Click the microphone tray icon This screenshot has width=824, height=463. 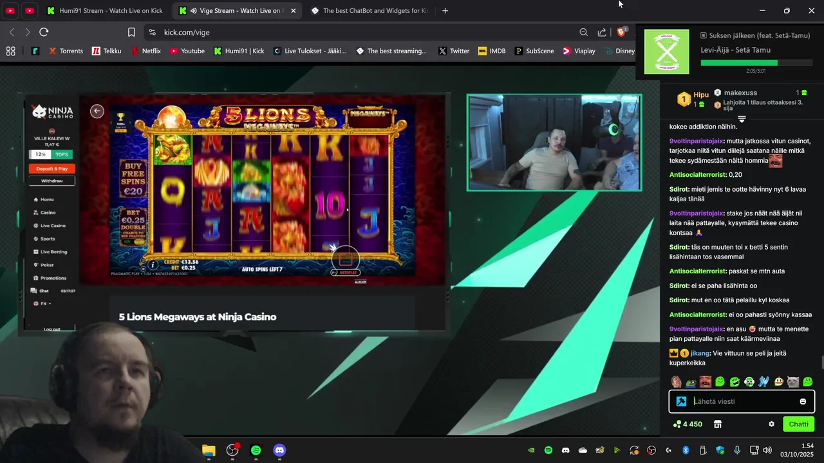point(737,450)
